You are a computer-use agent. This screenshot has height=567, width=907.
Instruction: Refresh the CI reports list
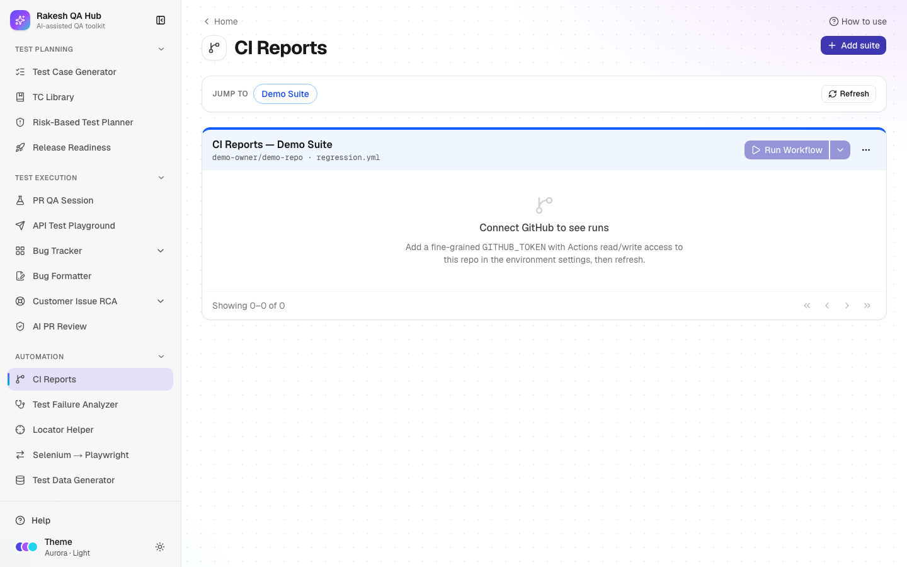[848, 94]
